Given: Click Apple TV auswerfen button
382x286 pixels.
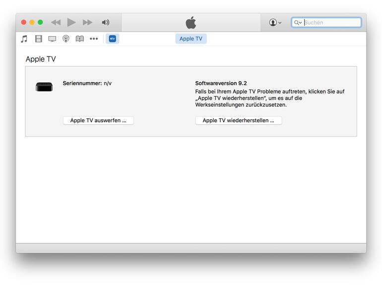Looking at the screenshot, I should pos(98,121).
